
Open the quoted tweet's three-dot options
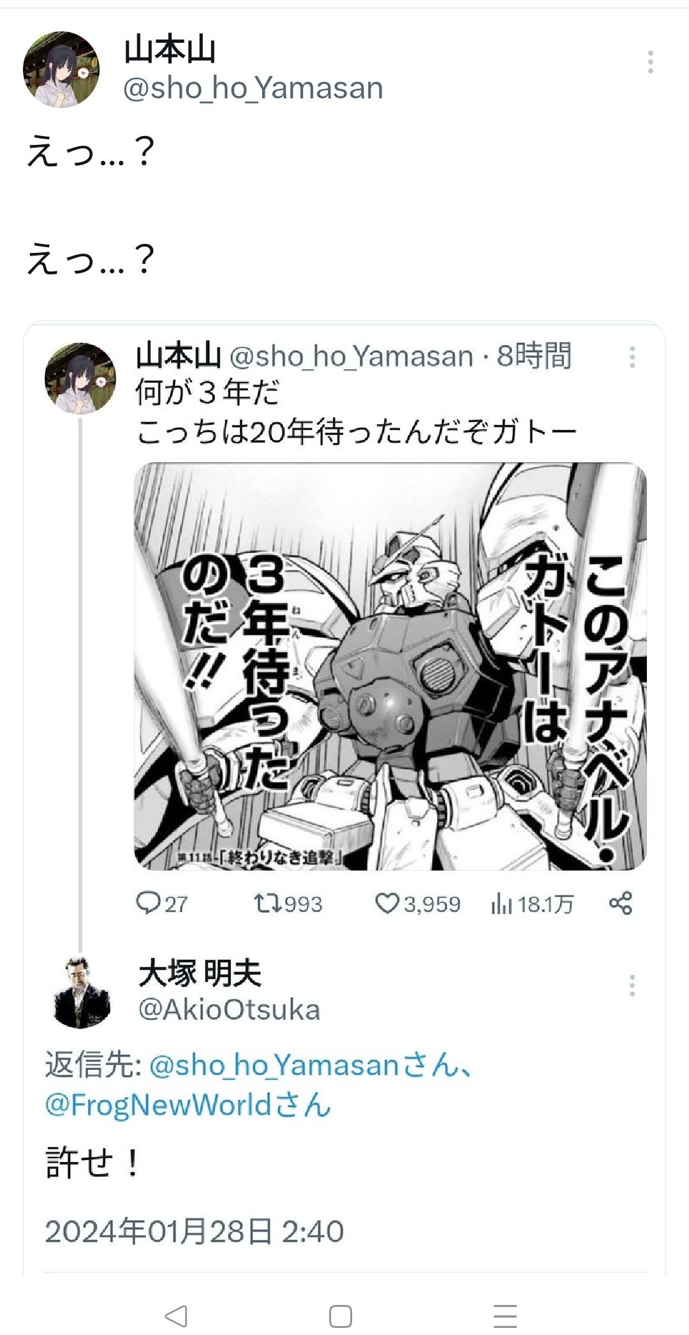632,357
